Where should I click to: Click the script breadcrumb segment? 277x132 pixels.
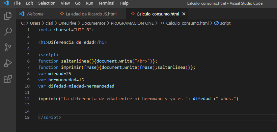(225, 23)
